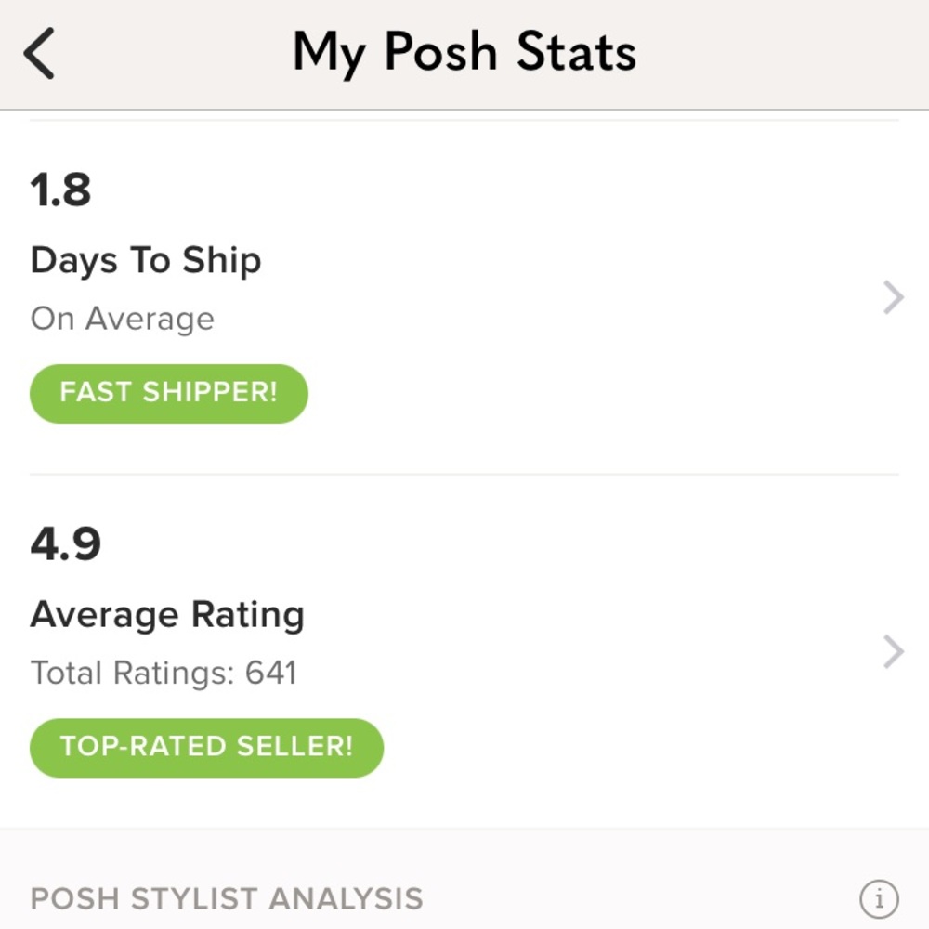Open the Days To Ship details chevron
This screenshot has height=929, width=929.
pos(890,296)
